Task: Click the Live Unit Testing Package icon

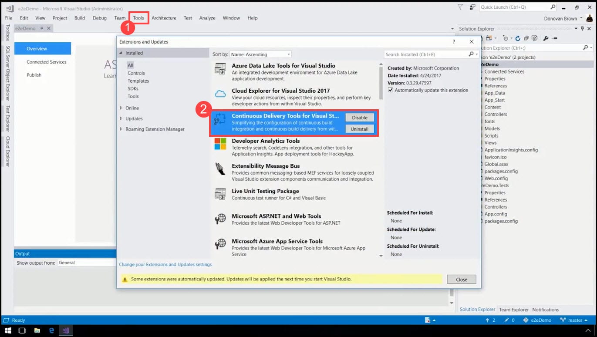Action: click(220, 194)
